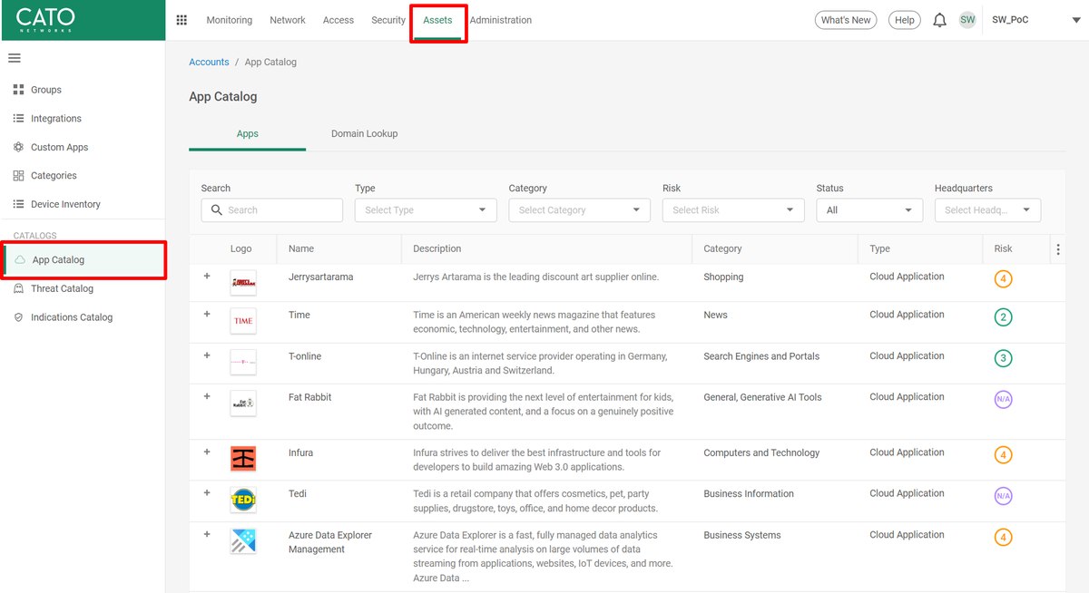The image size is (1089, 593).
Task: Expand the Jerrysartarama row
Action: [x=207, y=277]
